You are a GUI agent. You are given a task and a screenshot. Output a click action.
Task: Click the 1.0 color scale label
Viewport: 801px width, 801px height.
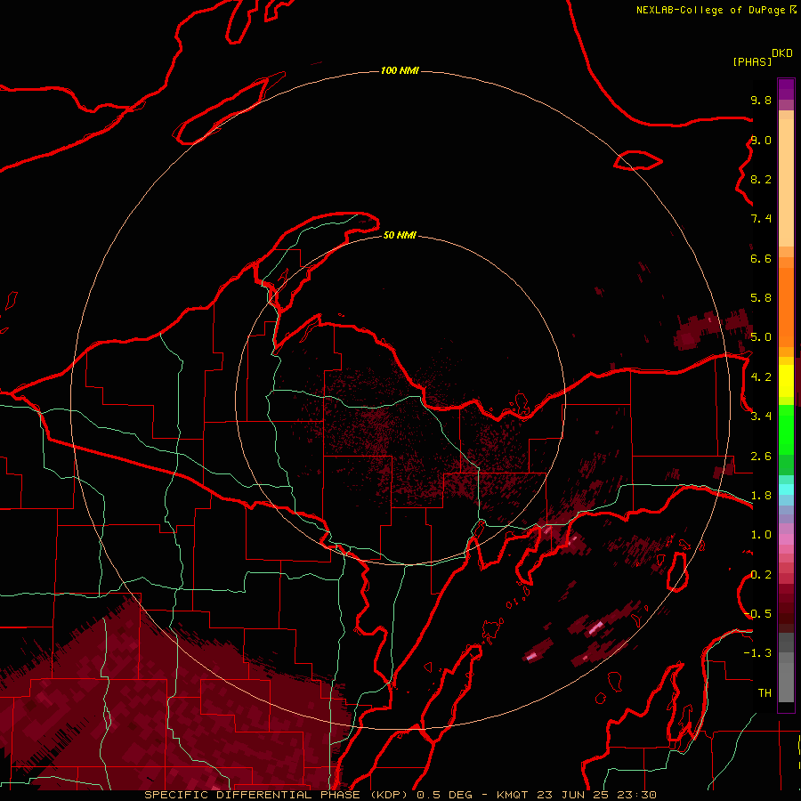[761, 535]
